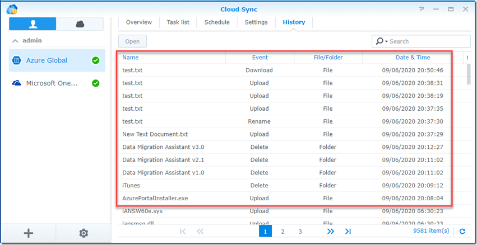Click the 09/06/2020 20:37:35 timestamp
This screenshot has width=477, height=245.
[x=413, y=109]
